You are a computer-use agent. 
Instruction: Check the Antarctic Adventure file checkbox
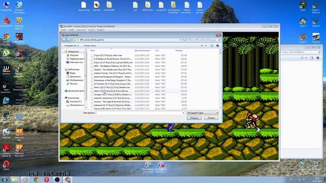coord(92,98)
